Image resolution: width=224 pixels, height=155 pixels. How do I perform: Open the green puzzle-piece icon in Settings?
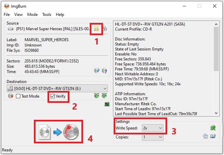[x=213, y=128]
